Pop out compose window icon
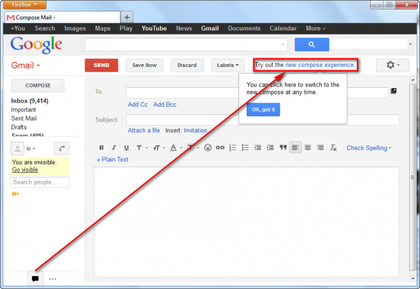420x289 pixels. coord(394,91)
